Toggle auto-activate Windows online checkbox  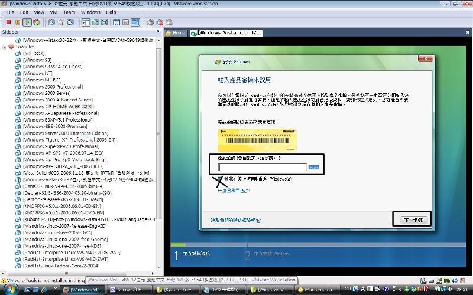(220, 179)
